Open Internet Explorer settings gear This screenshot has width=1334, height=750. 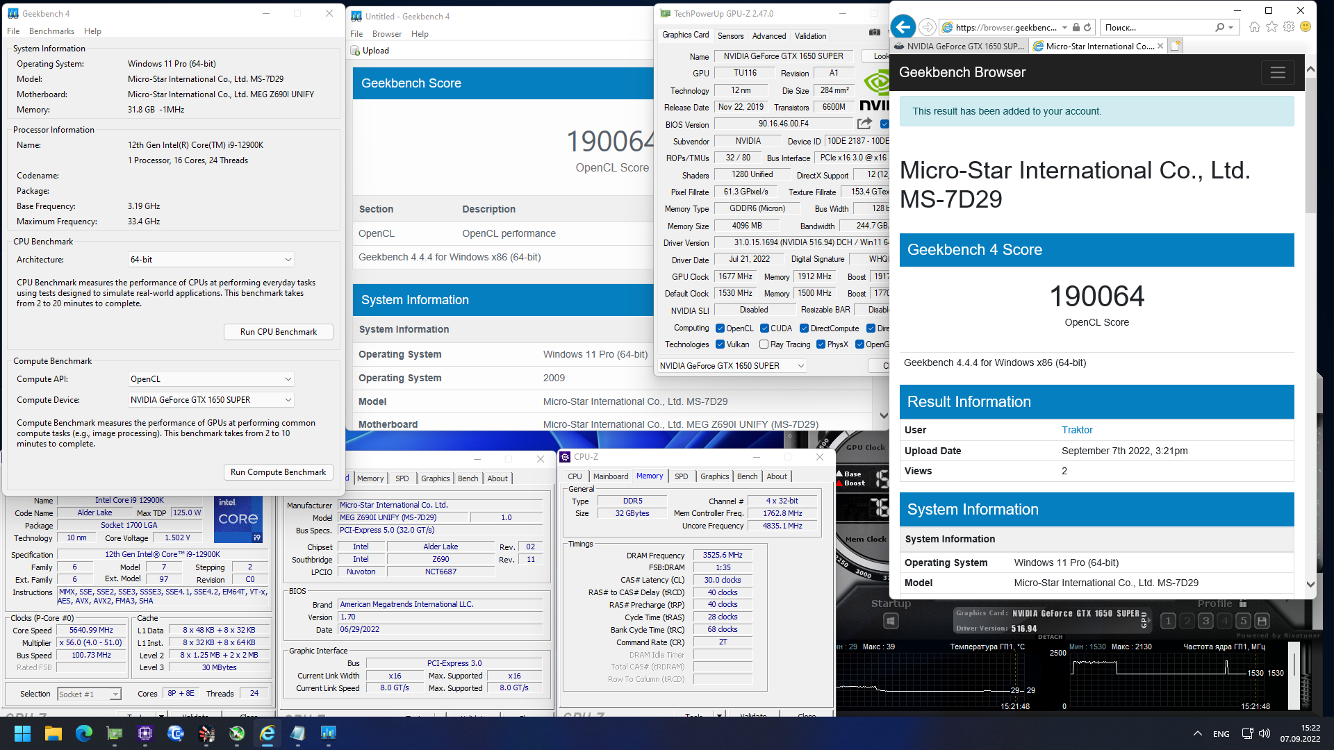click(x=1288, y=26)
